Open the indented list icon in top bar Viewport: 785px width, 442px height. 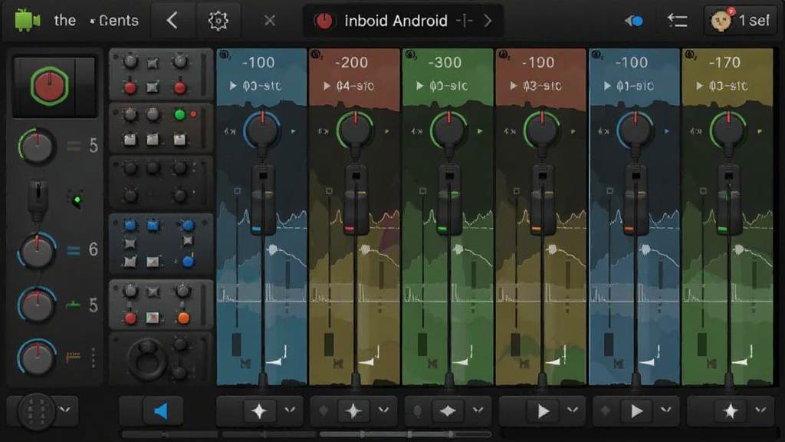(677, 21)
